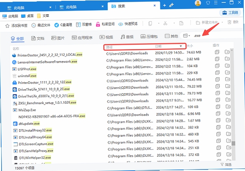Click the dtlupdate.exe file icon
Screen dimensions: 245x171
[15, 124]
